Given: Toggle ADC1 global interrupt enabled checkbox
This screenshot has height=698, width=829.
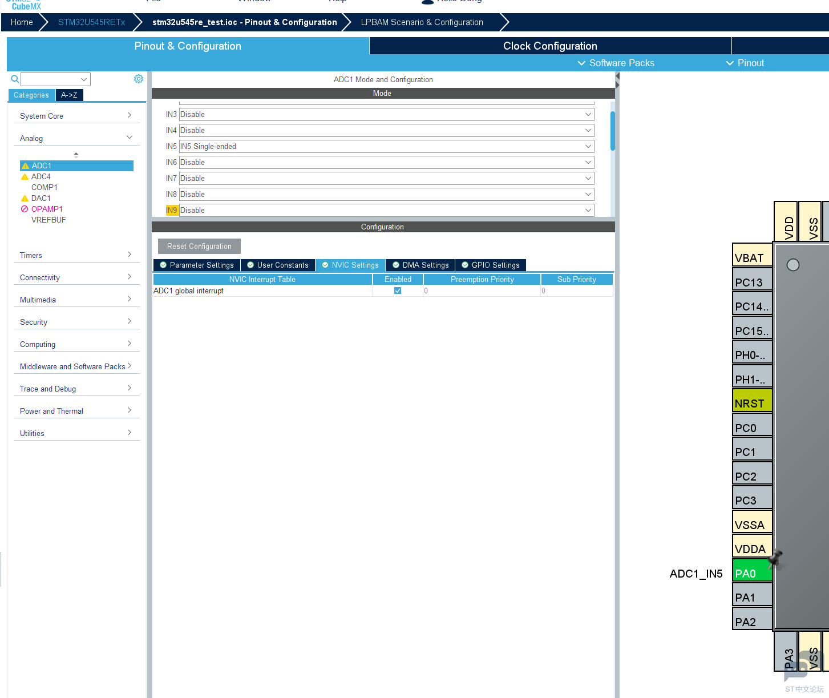Looking at the screenshot, I should click(x=398, y=291).
